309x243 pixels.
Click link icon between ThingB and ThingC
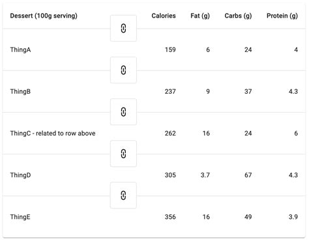coord(123,112)
